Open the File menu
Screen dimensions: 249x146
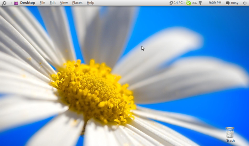[42, 3]
